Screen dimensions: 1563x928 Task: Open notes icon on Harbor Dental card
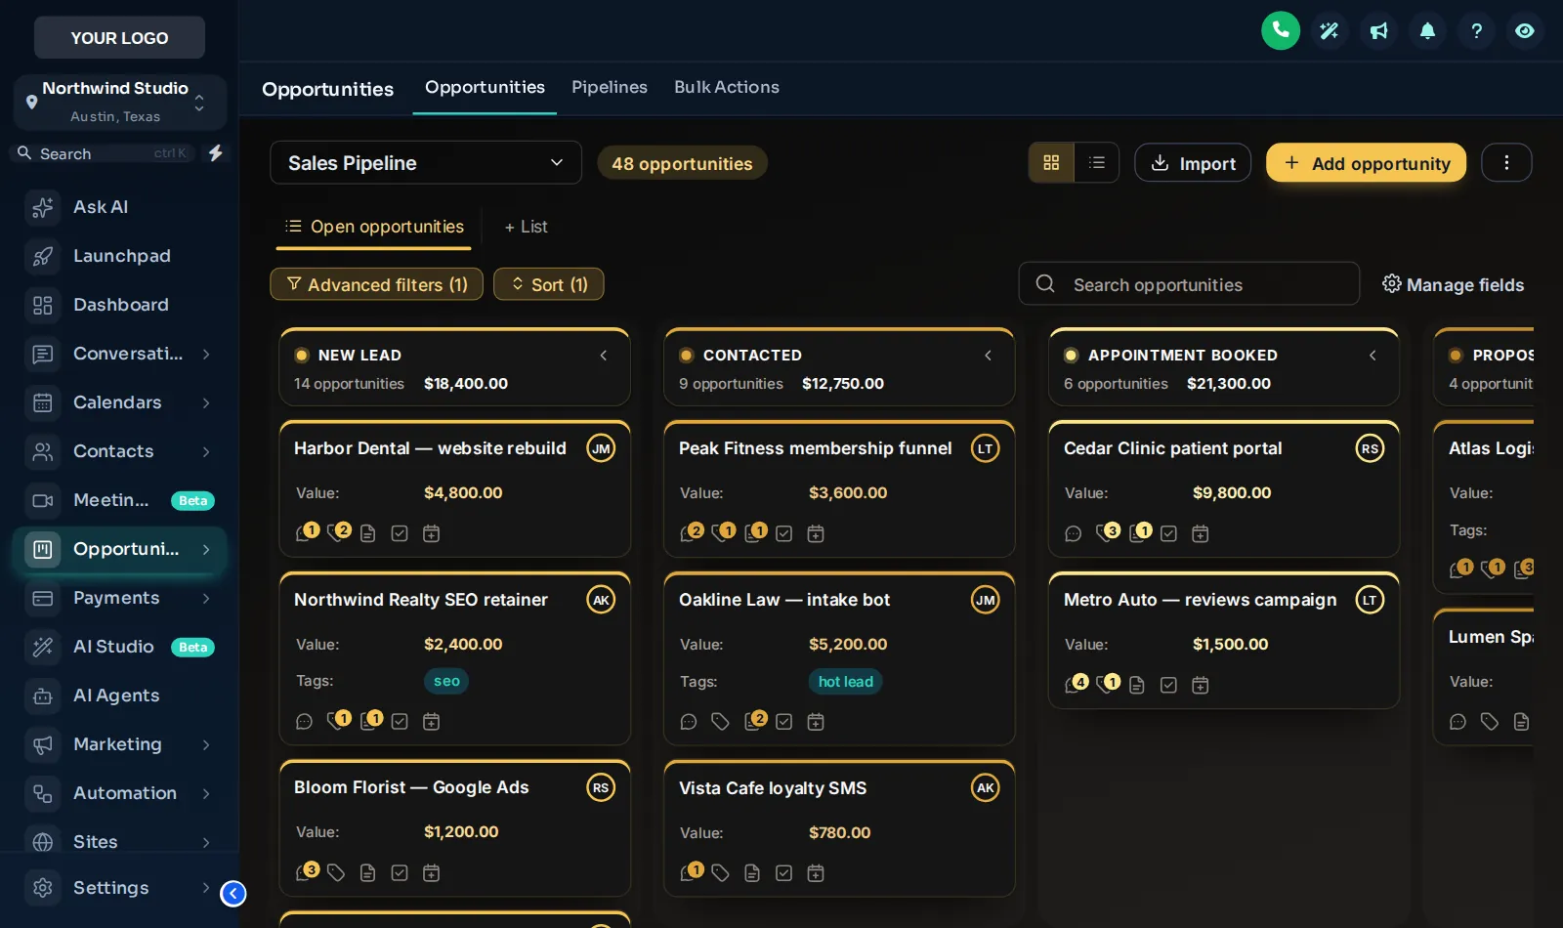[367, 533]
